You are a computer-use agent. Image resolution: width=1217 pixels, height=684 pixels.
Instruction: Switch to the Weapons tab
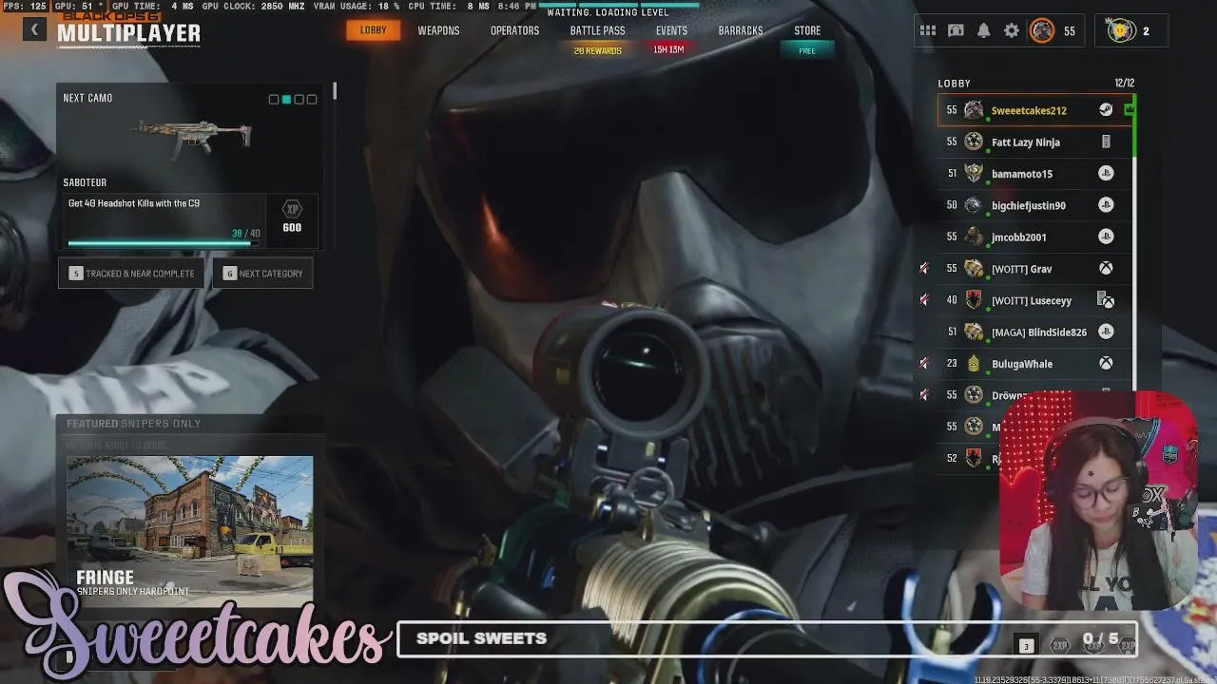pyautogui.click(x=438, y=30)
